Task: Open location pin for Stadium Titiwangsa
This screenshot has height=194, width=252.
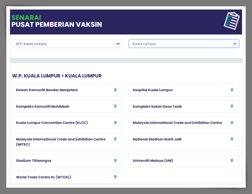Action: tap(115, 161)
